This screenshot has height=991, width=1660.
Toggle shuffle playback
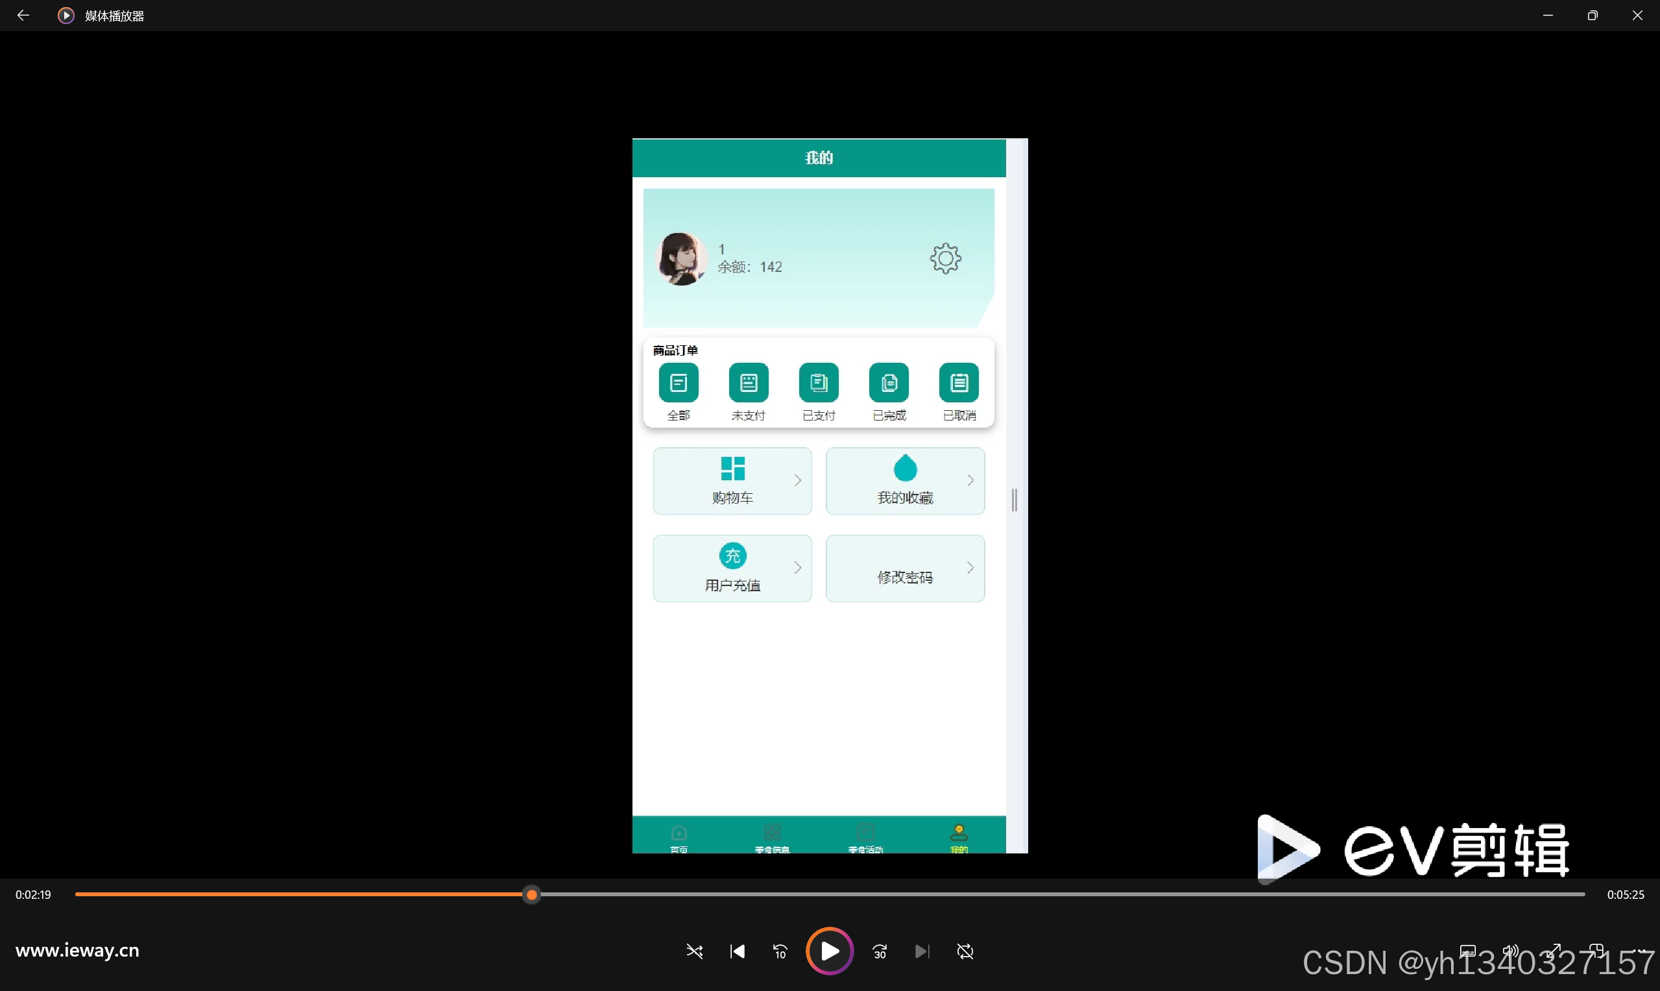694,951
